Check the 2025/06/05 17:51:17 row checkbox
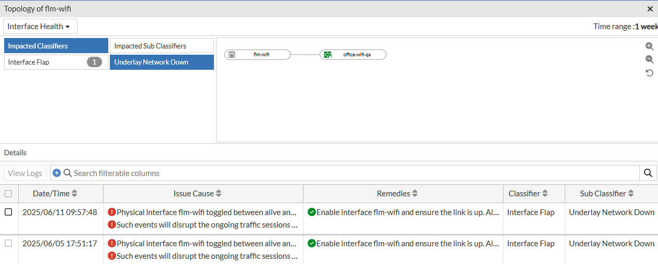This screenshot has height=264, width=658. tap(8, 243)
